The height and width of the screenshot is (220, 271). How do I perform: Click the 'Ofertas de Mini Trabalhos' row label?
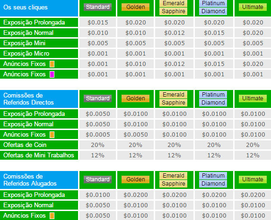[39, 155]
